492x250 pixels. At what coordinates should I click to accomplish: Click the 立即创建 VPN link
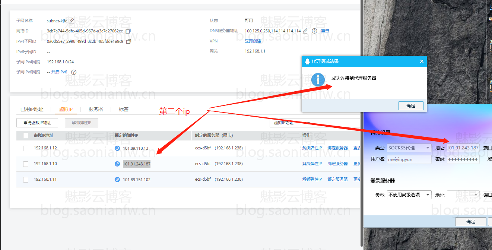(x=253, y=41)
